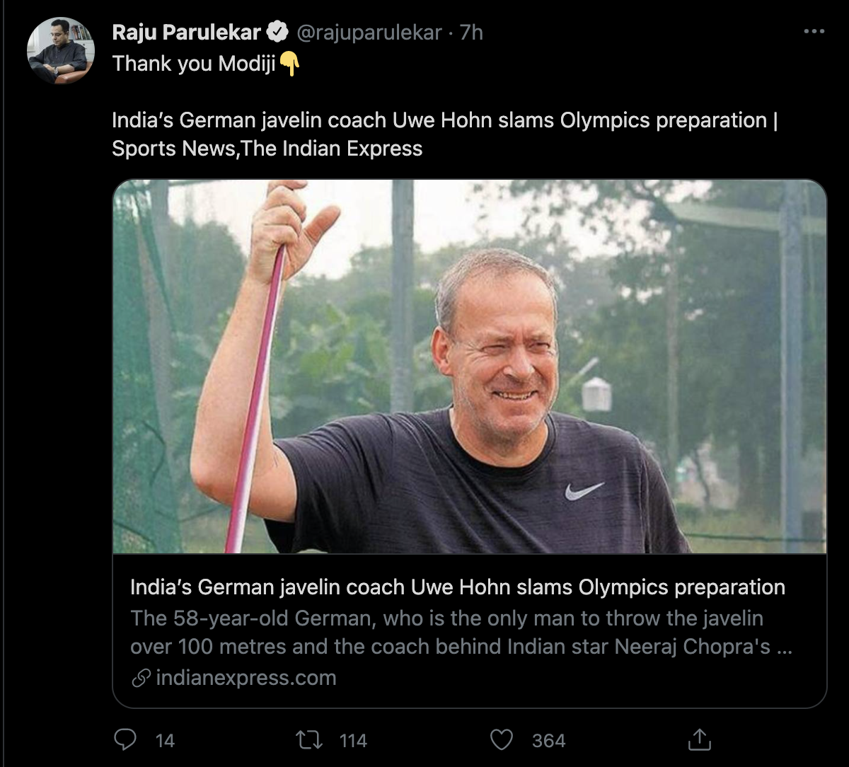The image size is (849, 767).
Task: Click the card description about 58-year-old German
Action: pyautogui.click(x=461, y=633)
